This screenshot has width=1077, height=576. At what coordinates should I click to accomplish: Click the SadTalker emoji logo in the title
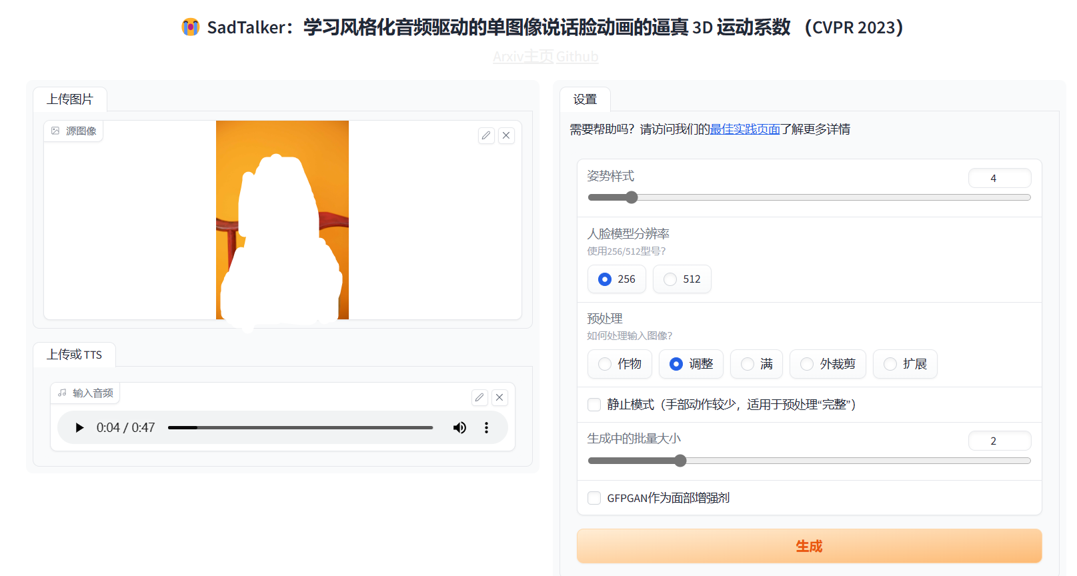click(x=191, y=27)
